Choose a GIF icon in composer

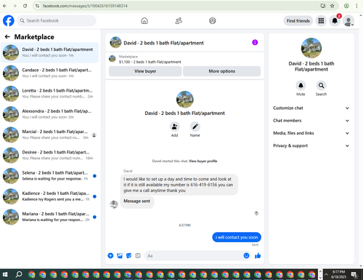138,255
